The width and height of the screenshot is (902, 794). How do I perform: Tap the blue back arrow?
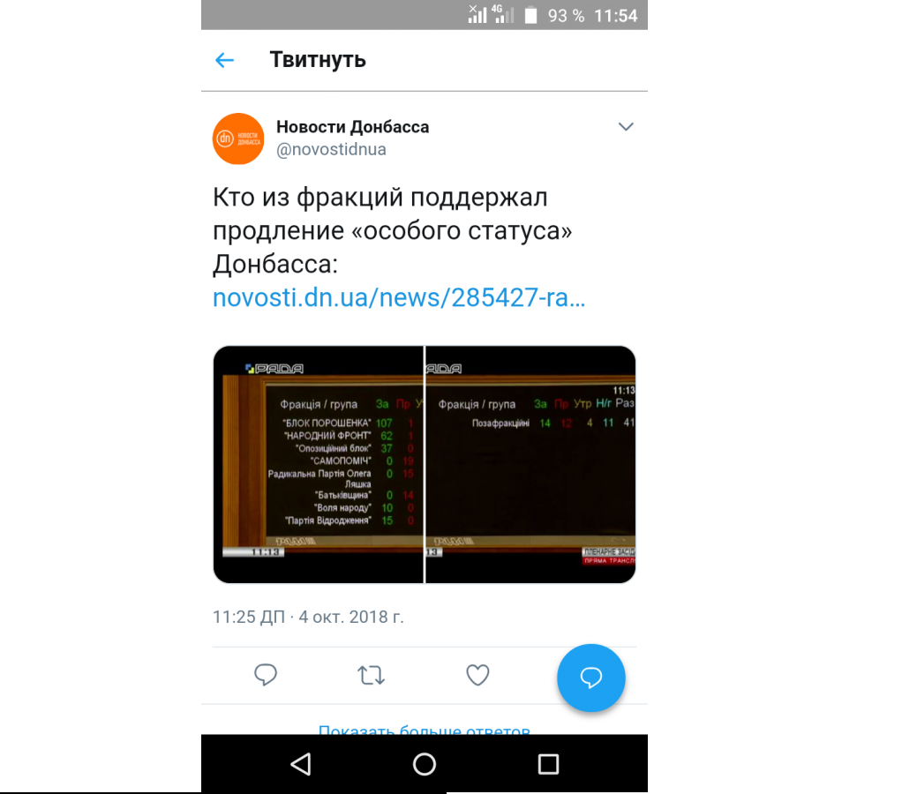point(224,60)
